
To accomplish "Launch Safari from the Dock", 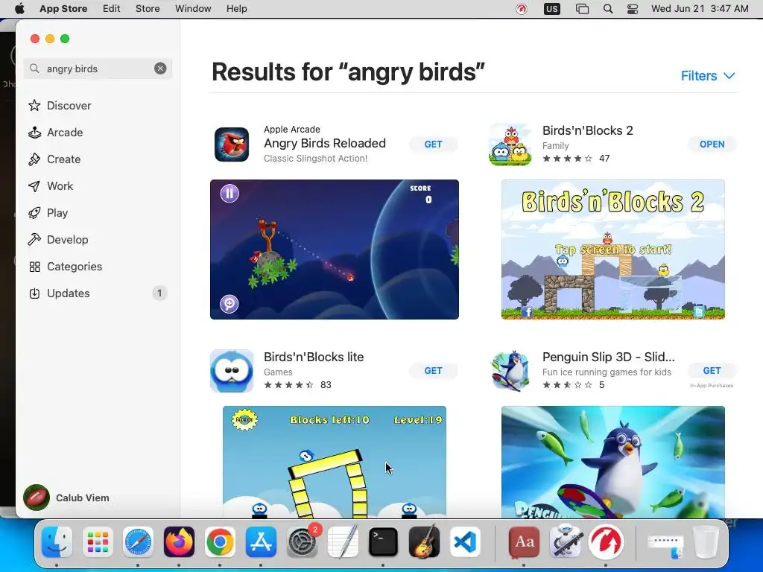I will coord(138,542).
